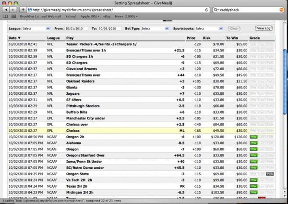This screenshot has width=288, height=204.
Task: Open the bookmarks book icon in bookmarks bar
Action: pos(5,16)
